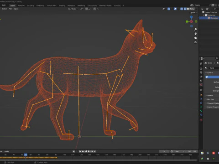The height and width of the screenshot is (164, 219).
Task: Open the Scene properties tab
Action: (201, 81)
